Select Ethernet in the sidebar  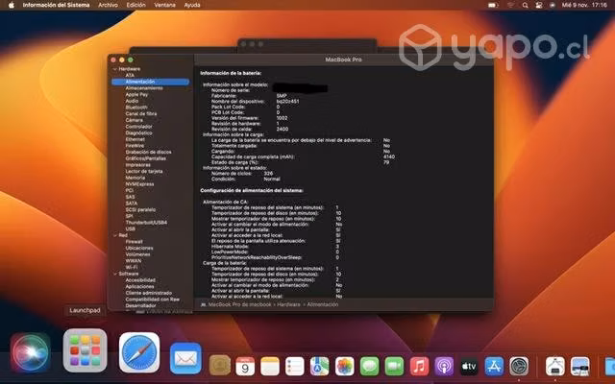[x=135, y=139]
